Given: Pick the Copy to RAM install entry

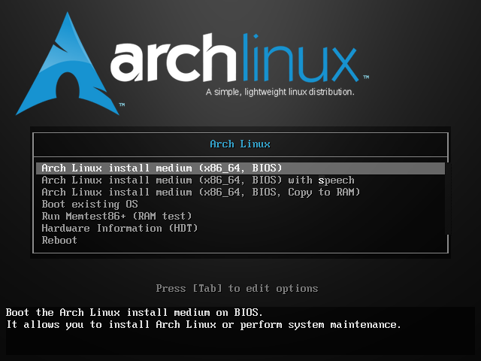Looking at the screenshot, I should (x=240, y=193).
